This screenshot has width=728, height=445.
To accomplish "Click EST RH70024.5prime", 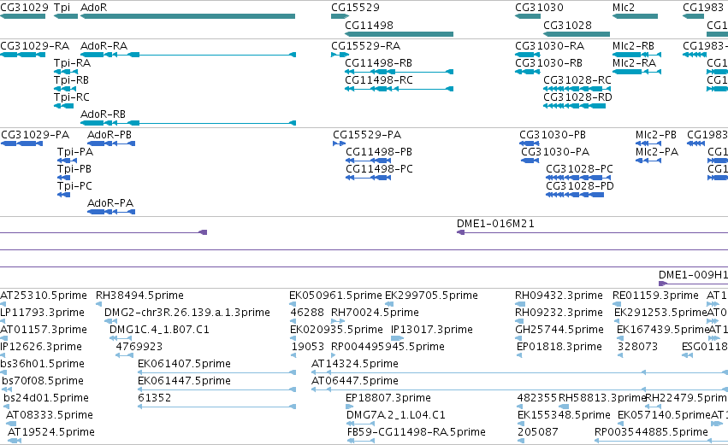I will pyautogui.click(x=338, y=321).
